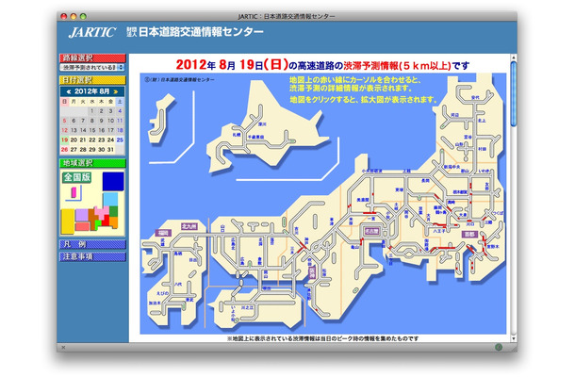Select the red Kanto region block
575x377 pixels.
[x=106, y=221]
